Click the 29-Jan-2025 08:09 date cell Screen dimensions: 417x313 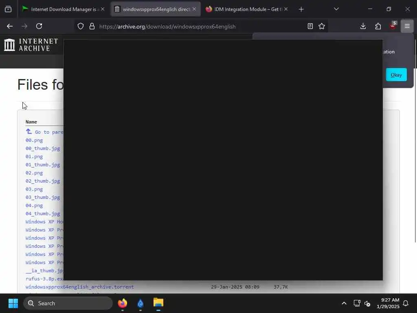[x=235, y=287]
